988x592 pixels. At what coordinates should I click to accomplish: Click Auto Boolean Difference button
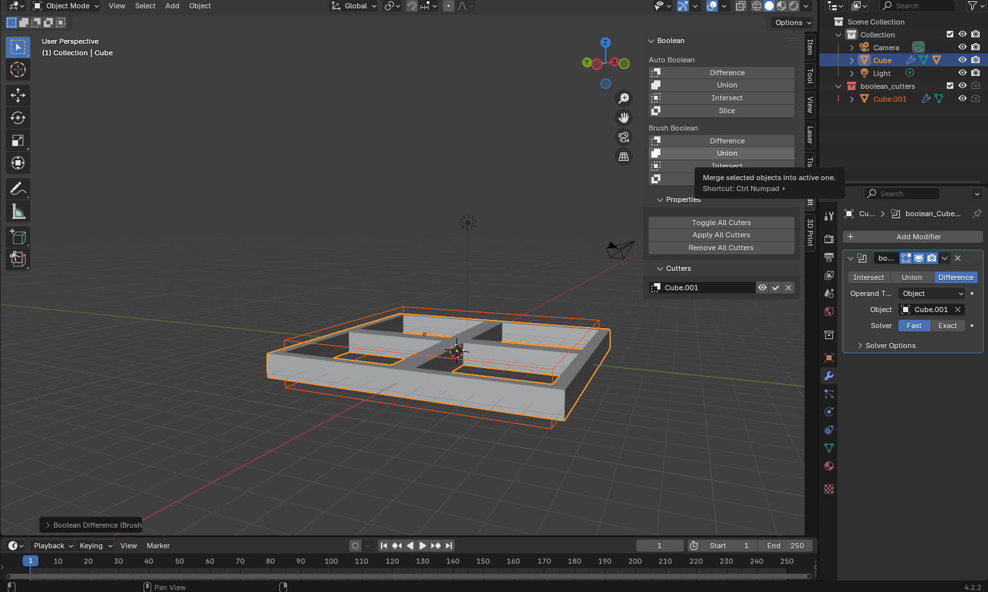coord(722,73)
